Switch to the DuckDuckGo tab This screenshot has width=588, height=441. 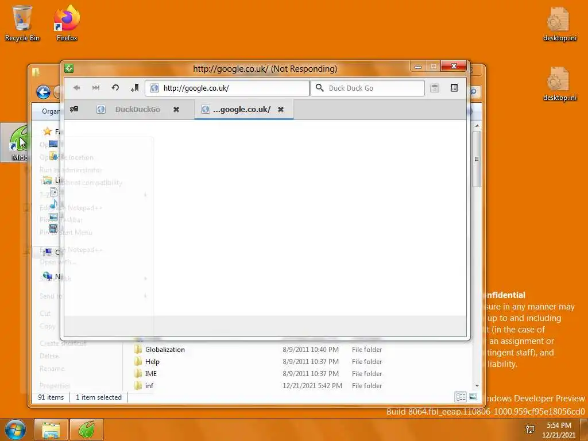tap(138, 110)
